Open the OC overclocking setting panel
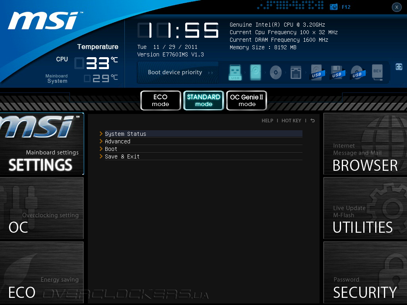This screenshot has height=305, width=407. [42, 208]
